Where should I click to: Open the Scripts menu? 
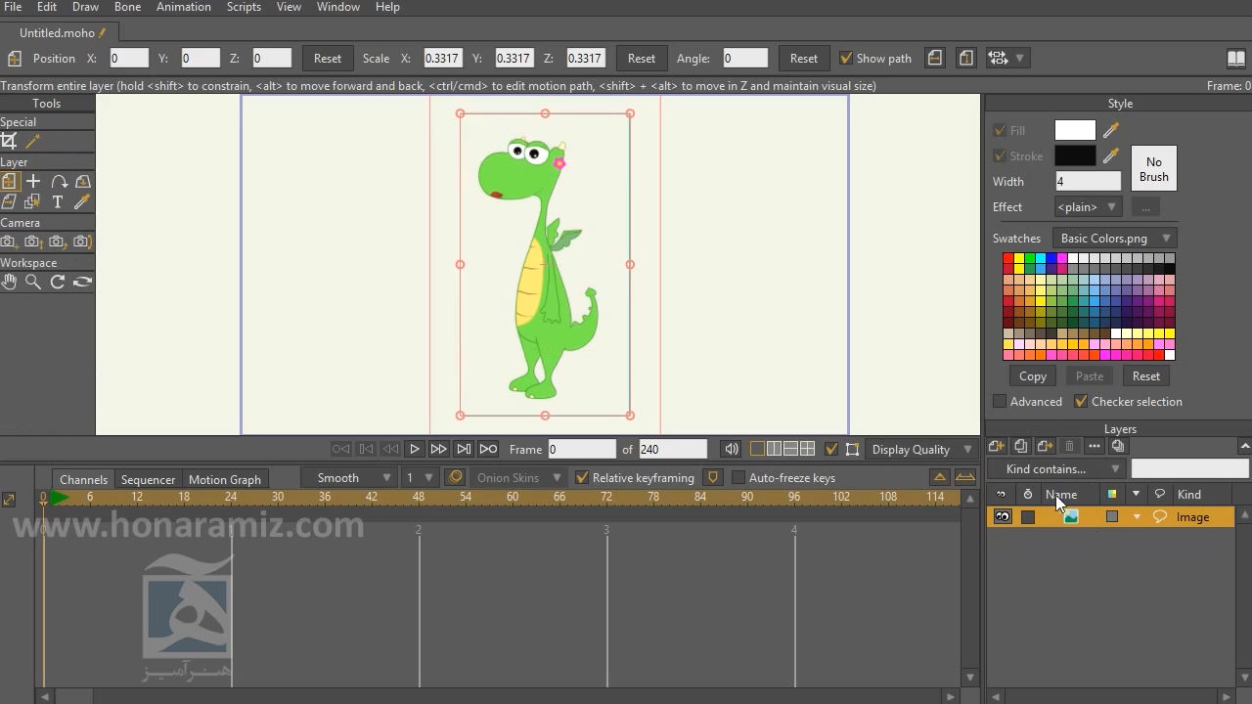click(x=244, y=7)
